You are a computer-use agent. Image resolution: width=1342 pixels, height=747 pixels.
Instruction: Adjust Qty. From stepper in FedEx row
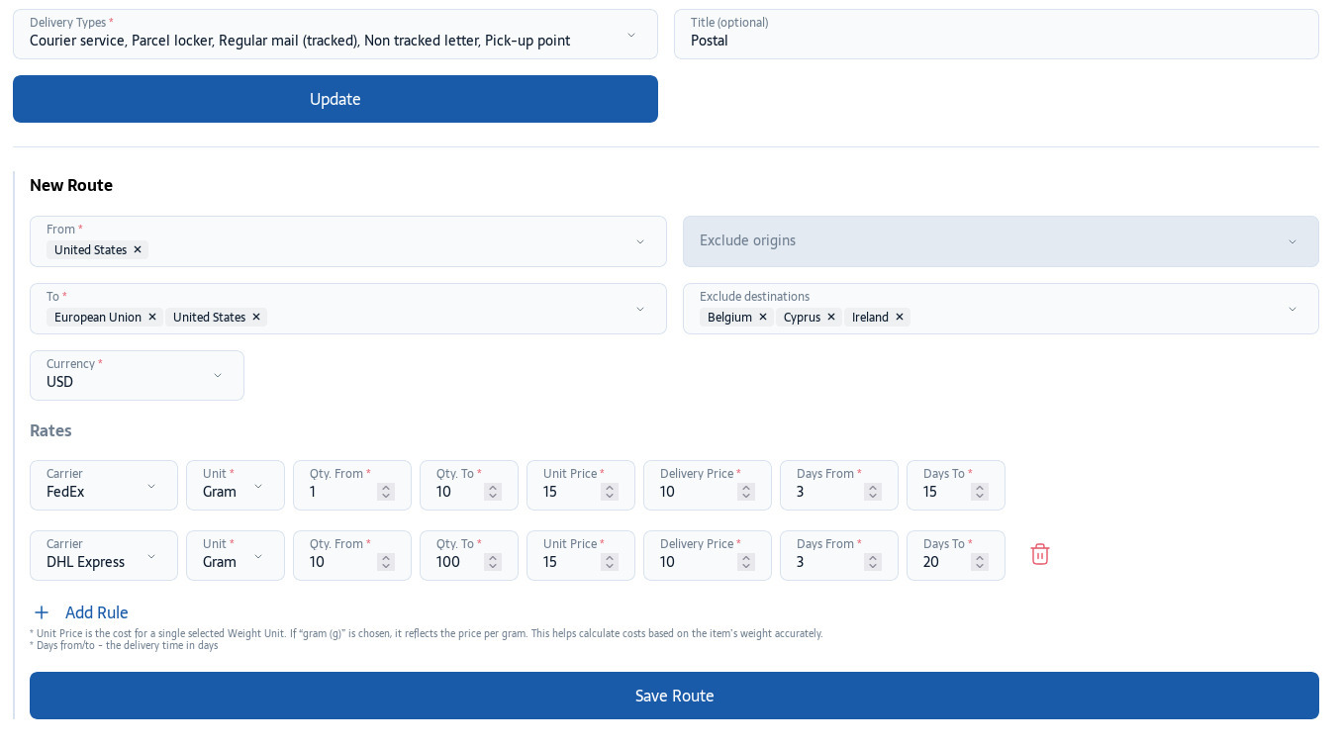[x=386, y=492]
